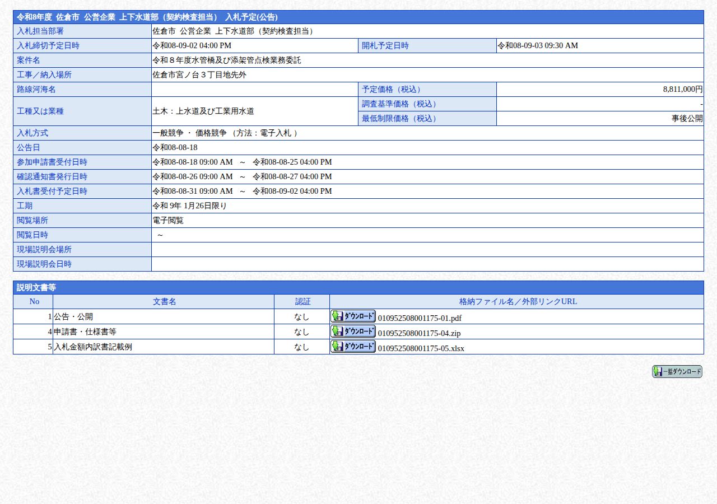Click 土木：上水道及び工業用水道 cell
The width and height of the screenshot is (717, 504).
255,111
